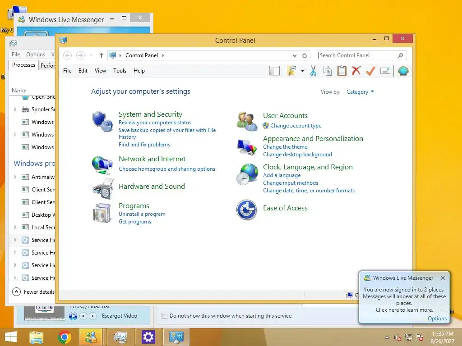Viewport: 462px width, 346px height.
Task: Click the orange checkmark Properties icon
Action: point(371,71)
